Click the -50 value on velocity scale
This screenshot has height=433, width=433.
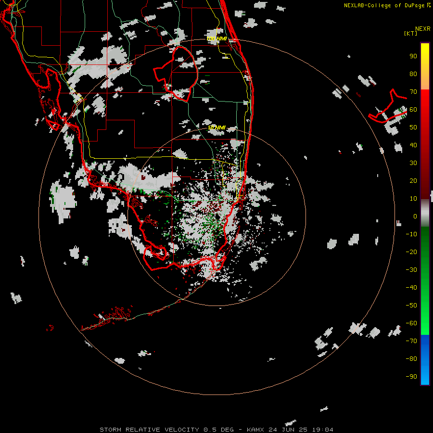[x=411, y=306]
